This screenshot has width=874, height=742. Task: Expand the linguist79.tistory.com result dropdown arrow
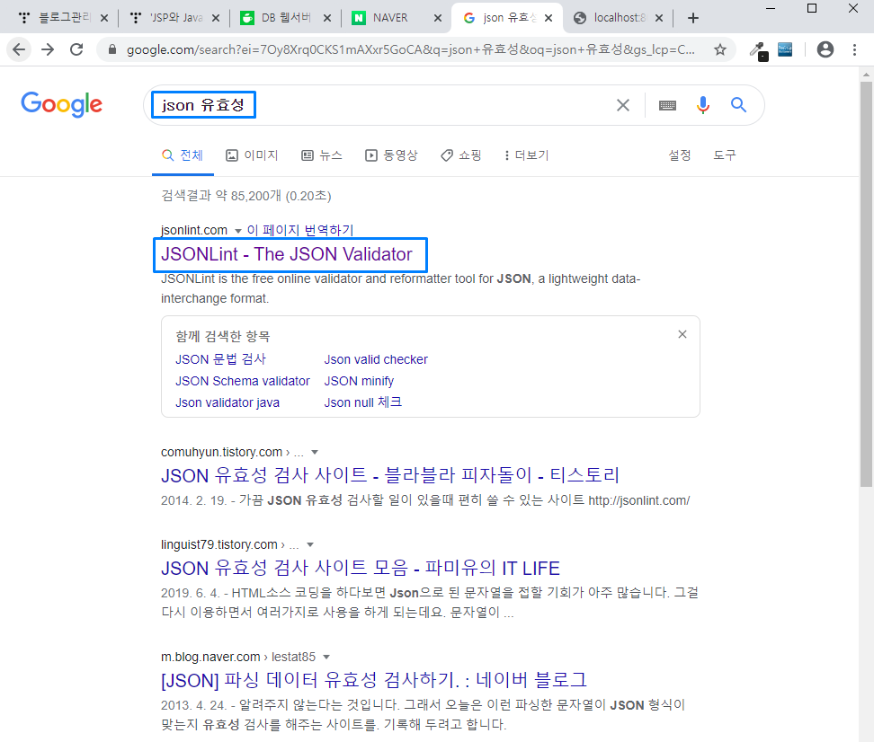pos(310,544)
